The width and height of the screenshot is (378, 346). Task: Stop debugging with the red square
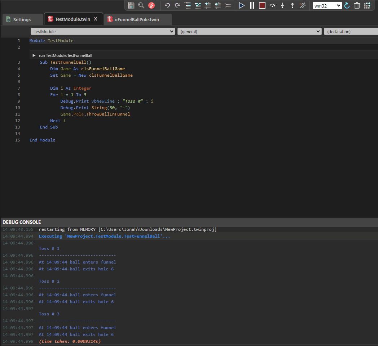click(x=262, y=5)
